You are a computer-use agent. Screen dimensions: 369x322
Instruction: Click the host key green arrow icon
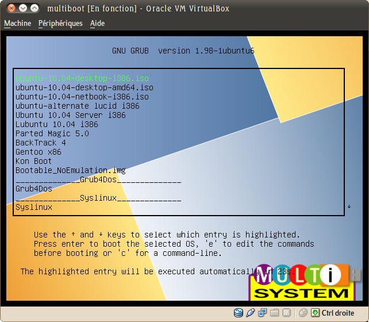315,313
